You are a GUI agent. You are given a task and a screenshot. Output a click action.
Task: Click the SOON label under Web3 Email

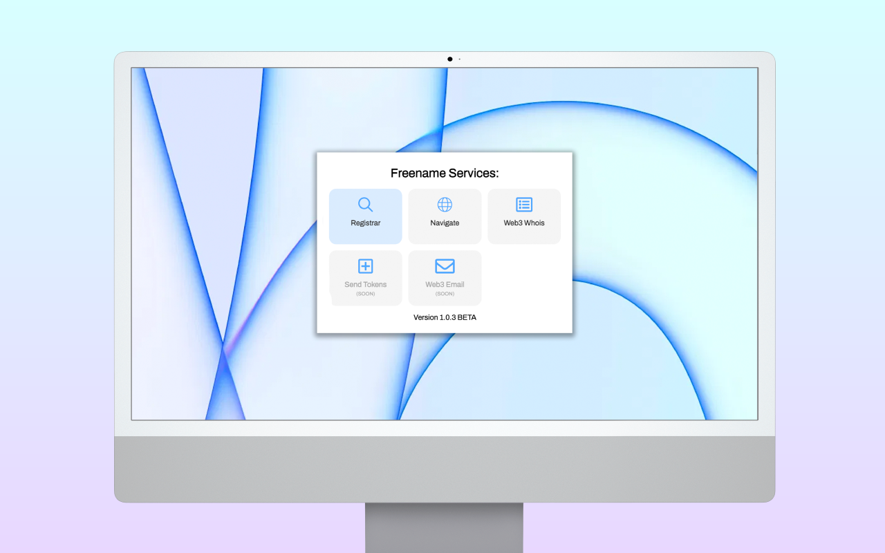pyautogui.click(x=445, y=293)
